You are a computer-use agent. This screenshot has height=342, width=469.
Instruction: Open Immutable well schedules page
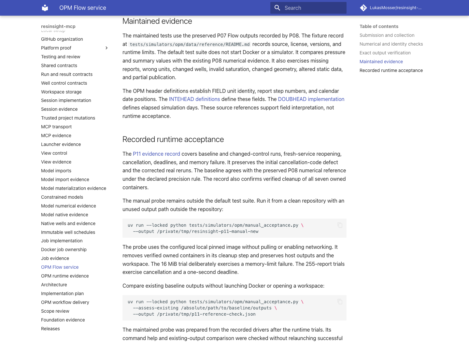pos(68,232)
